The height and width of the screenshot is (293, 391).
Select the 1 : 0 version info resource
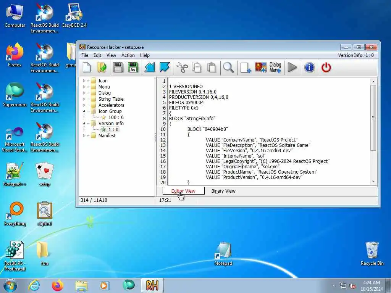tap(113, 130)
